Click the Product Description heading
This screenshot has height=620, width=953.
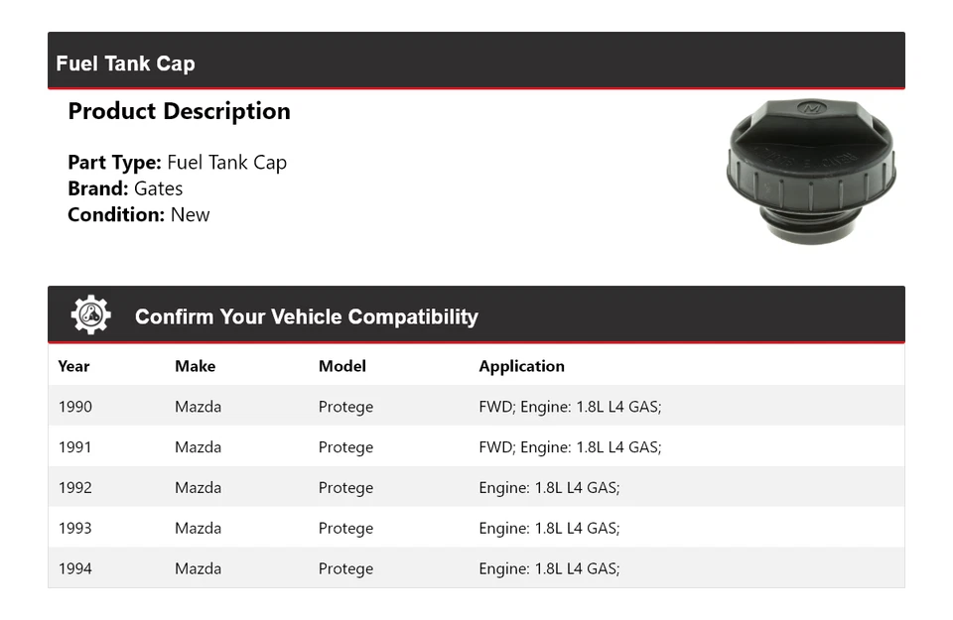(x=179, y=111)
